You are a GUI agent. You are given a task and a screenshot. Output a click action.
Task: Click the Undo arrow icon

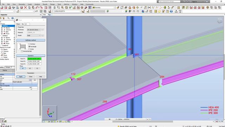pos(37,7)
